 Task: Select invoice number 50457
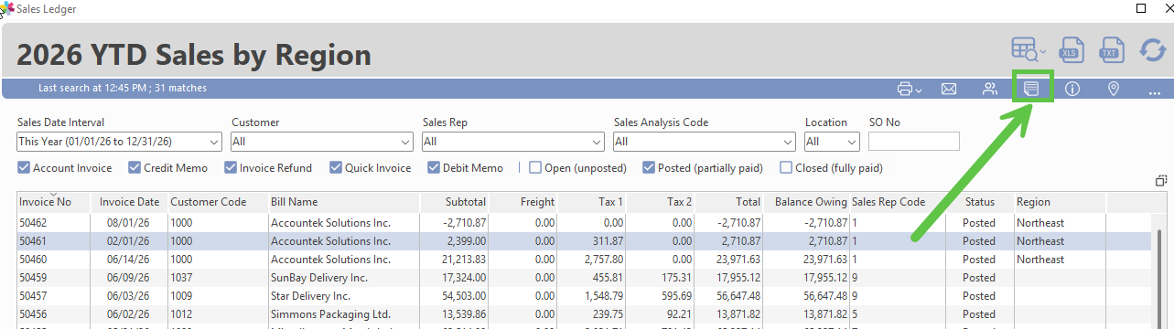[x=33, y=296]
